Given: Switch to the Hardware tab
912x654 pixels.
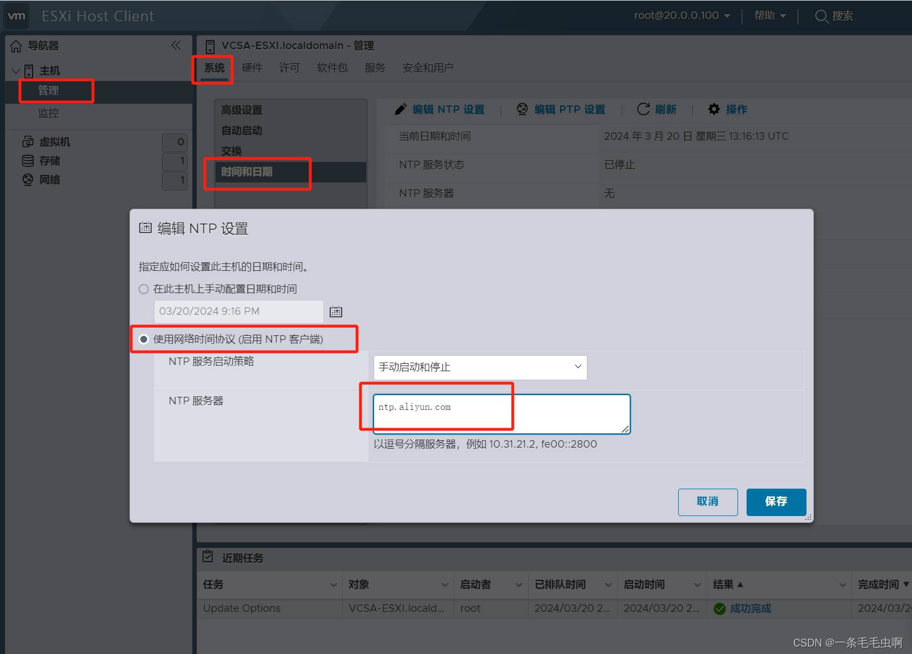Looking at the screenshot, I should pyautogui.click(x=252, y=68).
